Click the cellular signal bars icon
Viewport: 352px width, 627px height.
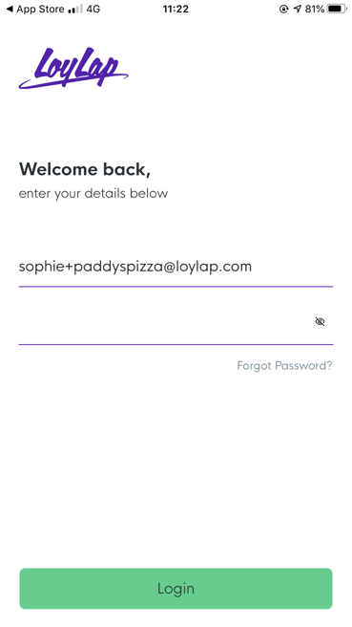pos(75,10)
